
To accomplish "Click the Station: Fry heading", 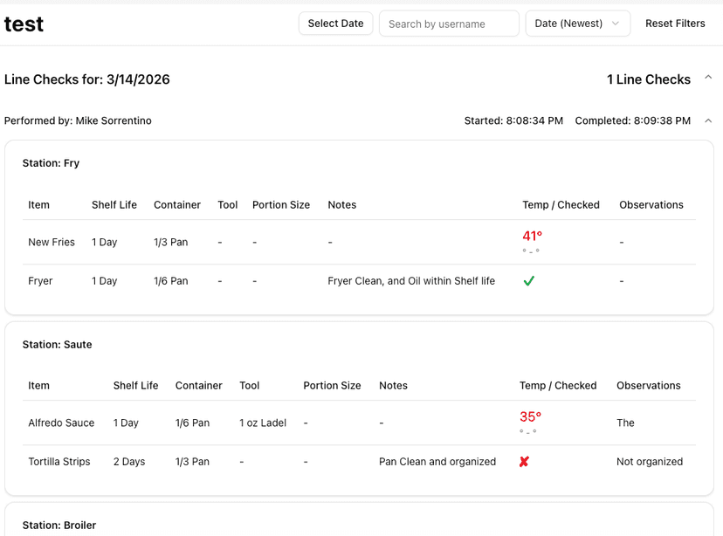I will click(x=51, y=163).
